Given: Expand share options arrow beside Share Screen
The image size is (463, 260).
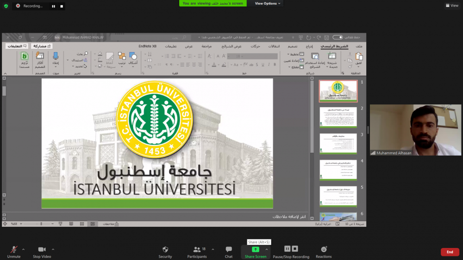Looking at the screenshot, I should click(267, 249).
